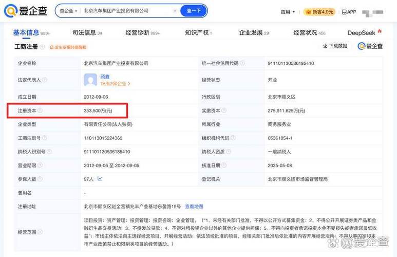Click the help icon beside 核准日期
Viewport: 397px width, 257px height.
pyautogui.click(x=224, y=165)
